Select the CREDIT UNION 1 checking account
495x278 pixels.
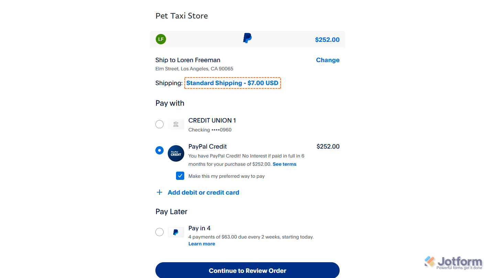point(159,124)
